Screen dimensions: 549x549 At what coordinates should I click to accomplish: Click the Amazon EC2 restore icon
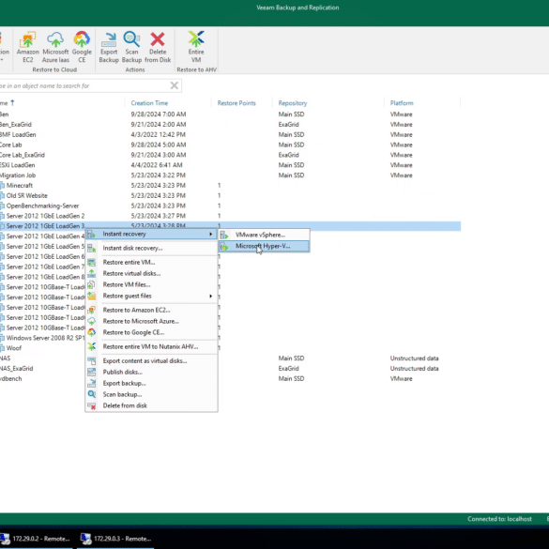[x=27, y=47]
